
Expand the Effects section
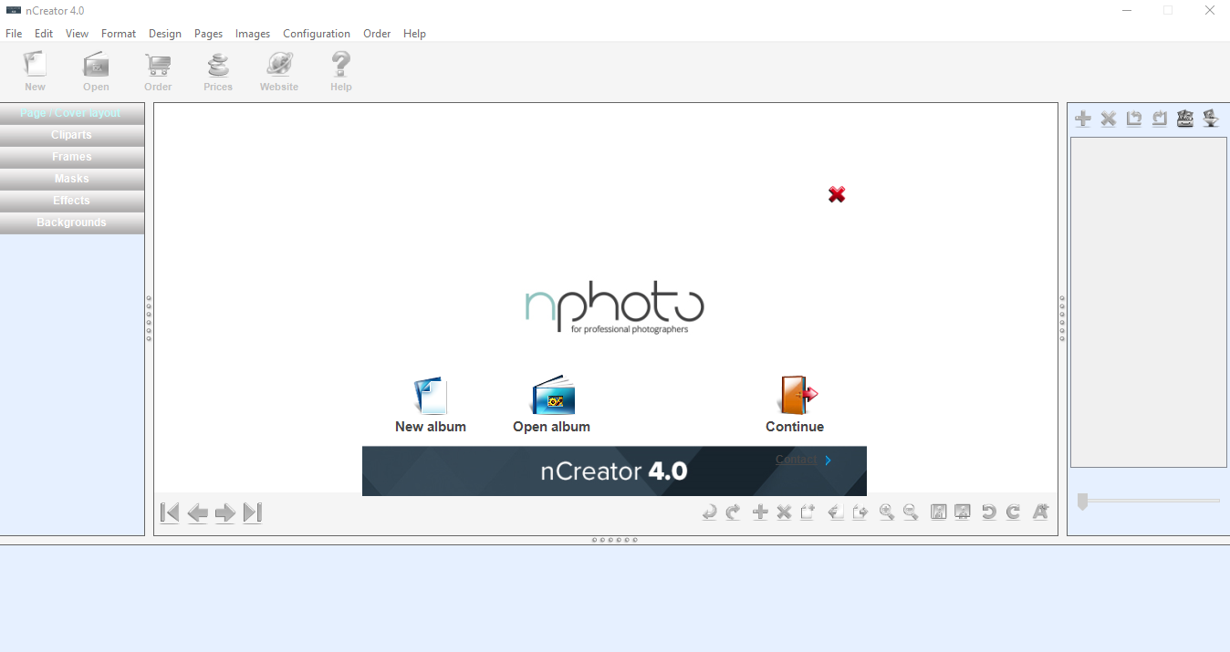tap(72, 201)
